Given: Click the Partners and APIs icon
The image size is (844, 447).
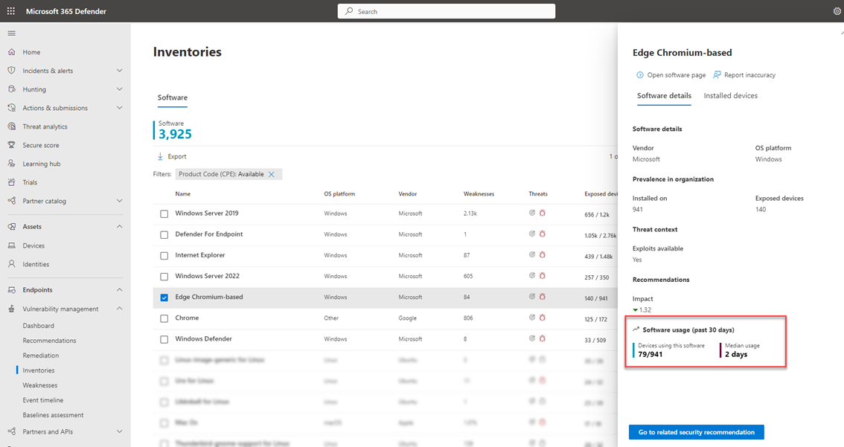Looking at the screenshot, I should (x=11, y=431).
